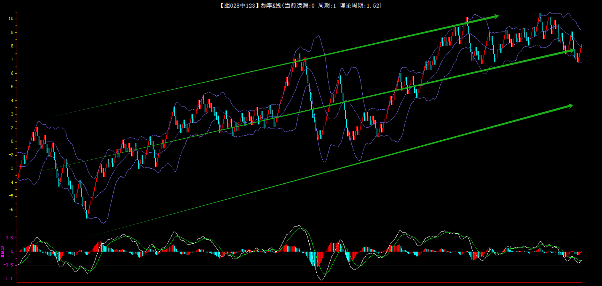The height and width of the screenshot is (286, 602).
Task: Click the 0.5 label on the MACD axis
Action: [x=10, y=238]
